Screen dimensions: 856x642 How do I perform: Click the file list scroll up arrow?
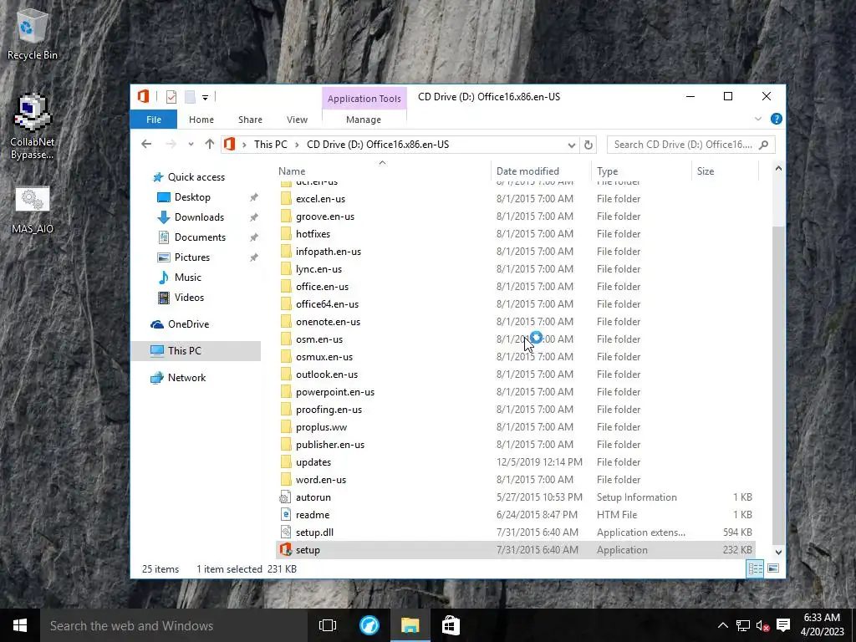click(778, 169)
